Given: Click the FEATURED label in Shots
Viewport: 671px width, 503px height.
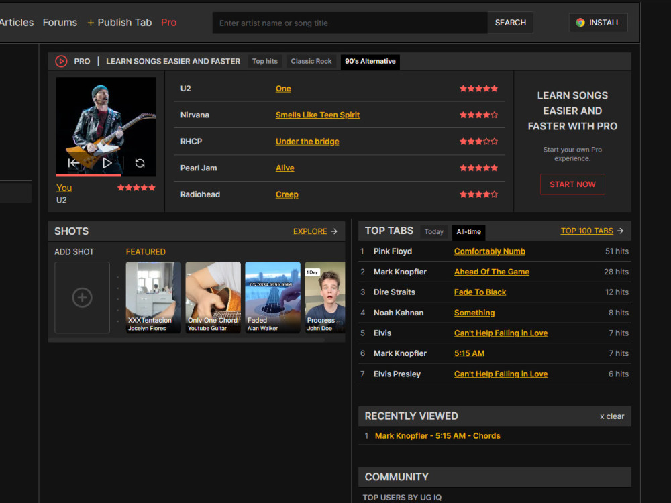Looking at the screenshot, I should (x=146, y=252).
